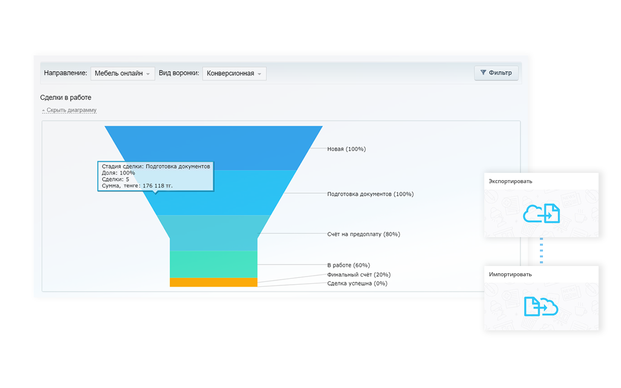Click the Подготовка документов (100%) label
The width and height of the screenshot is (621, 388).
pos(370,194)
